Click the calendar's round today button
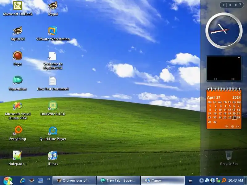This screenshot has width=247, height=185. [x=232, y=126]
